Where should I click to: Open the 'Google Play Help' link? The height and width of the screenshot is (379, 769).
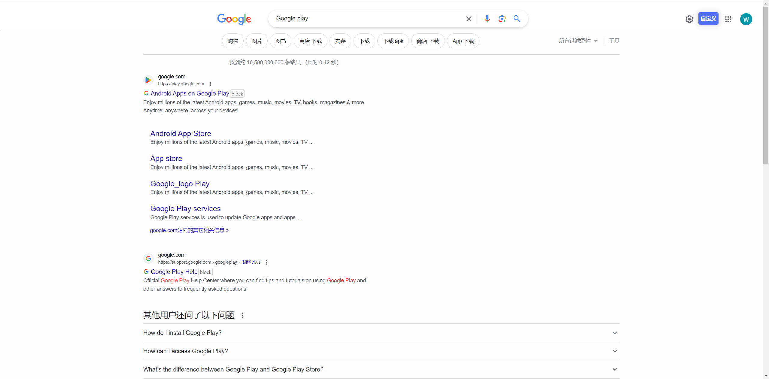point(174,271)
